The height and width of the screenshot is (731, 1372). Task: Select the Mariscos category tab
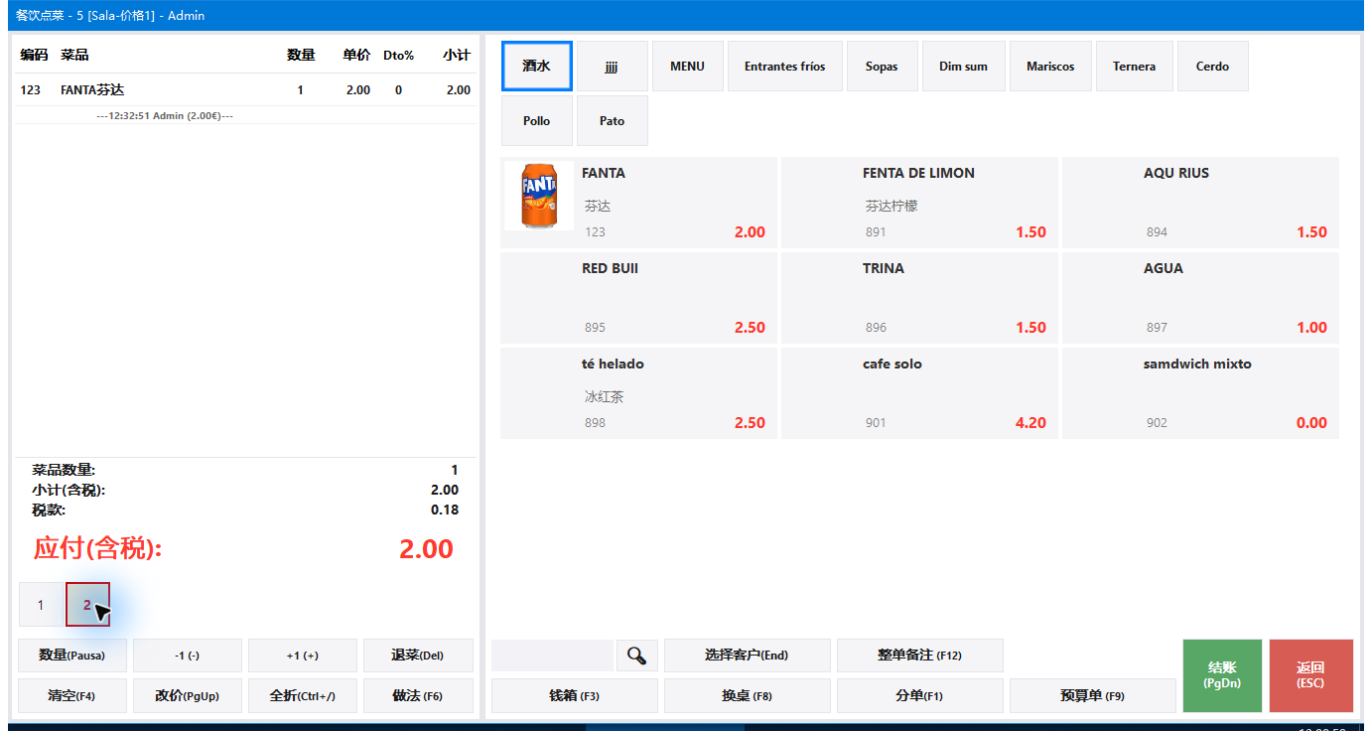pyautogui.click(x=1050, y=67)
